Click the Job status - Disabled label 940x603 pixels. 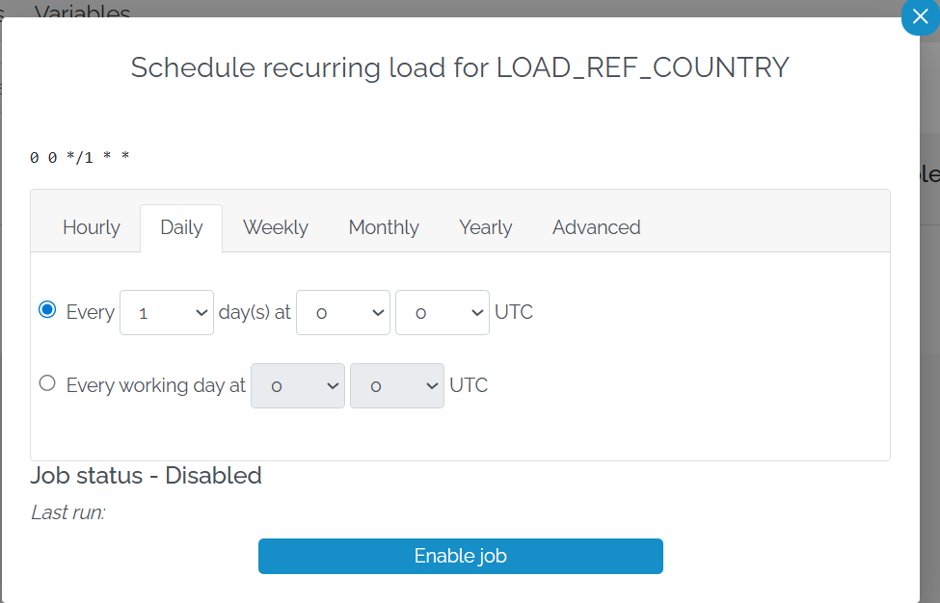pos(146,475)
